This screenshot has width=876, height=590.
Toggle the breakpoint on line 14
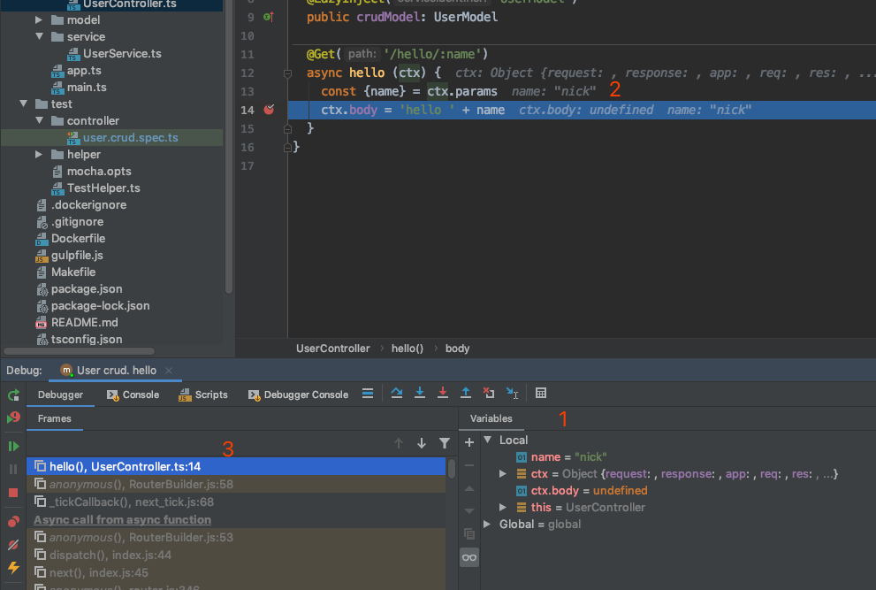coord(270,110)
